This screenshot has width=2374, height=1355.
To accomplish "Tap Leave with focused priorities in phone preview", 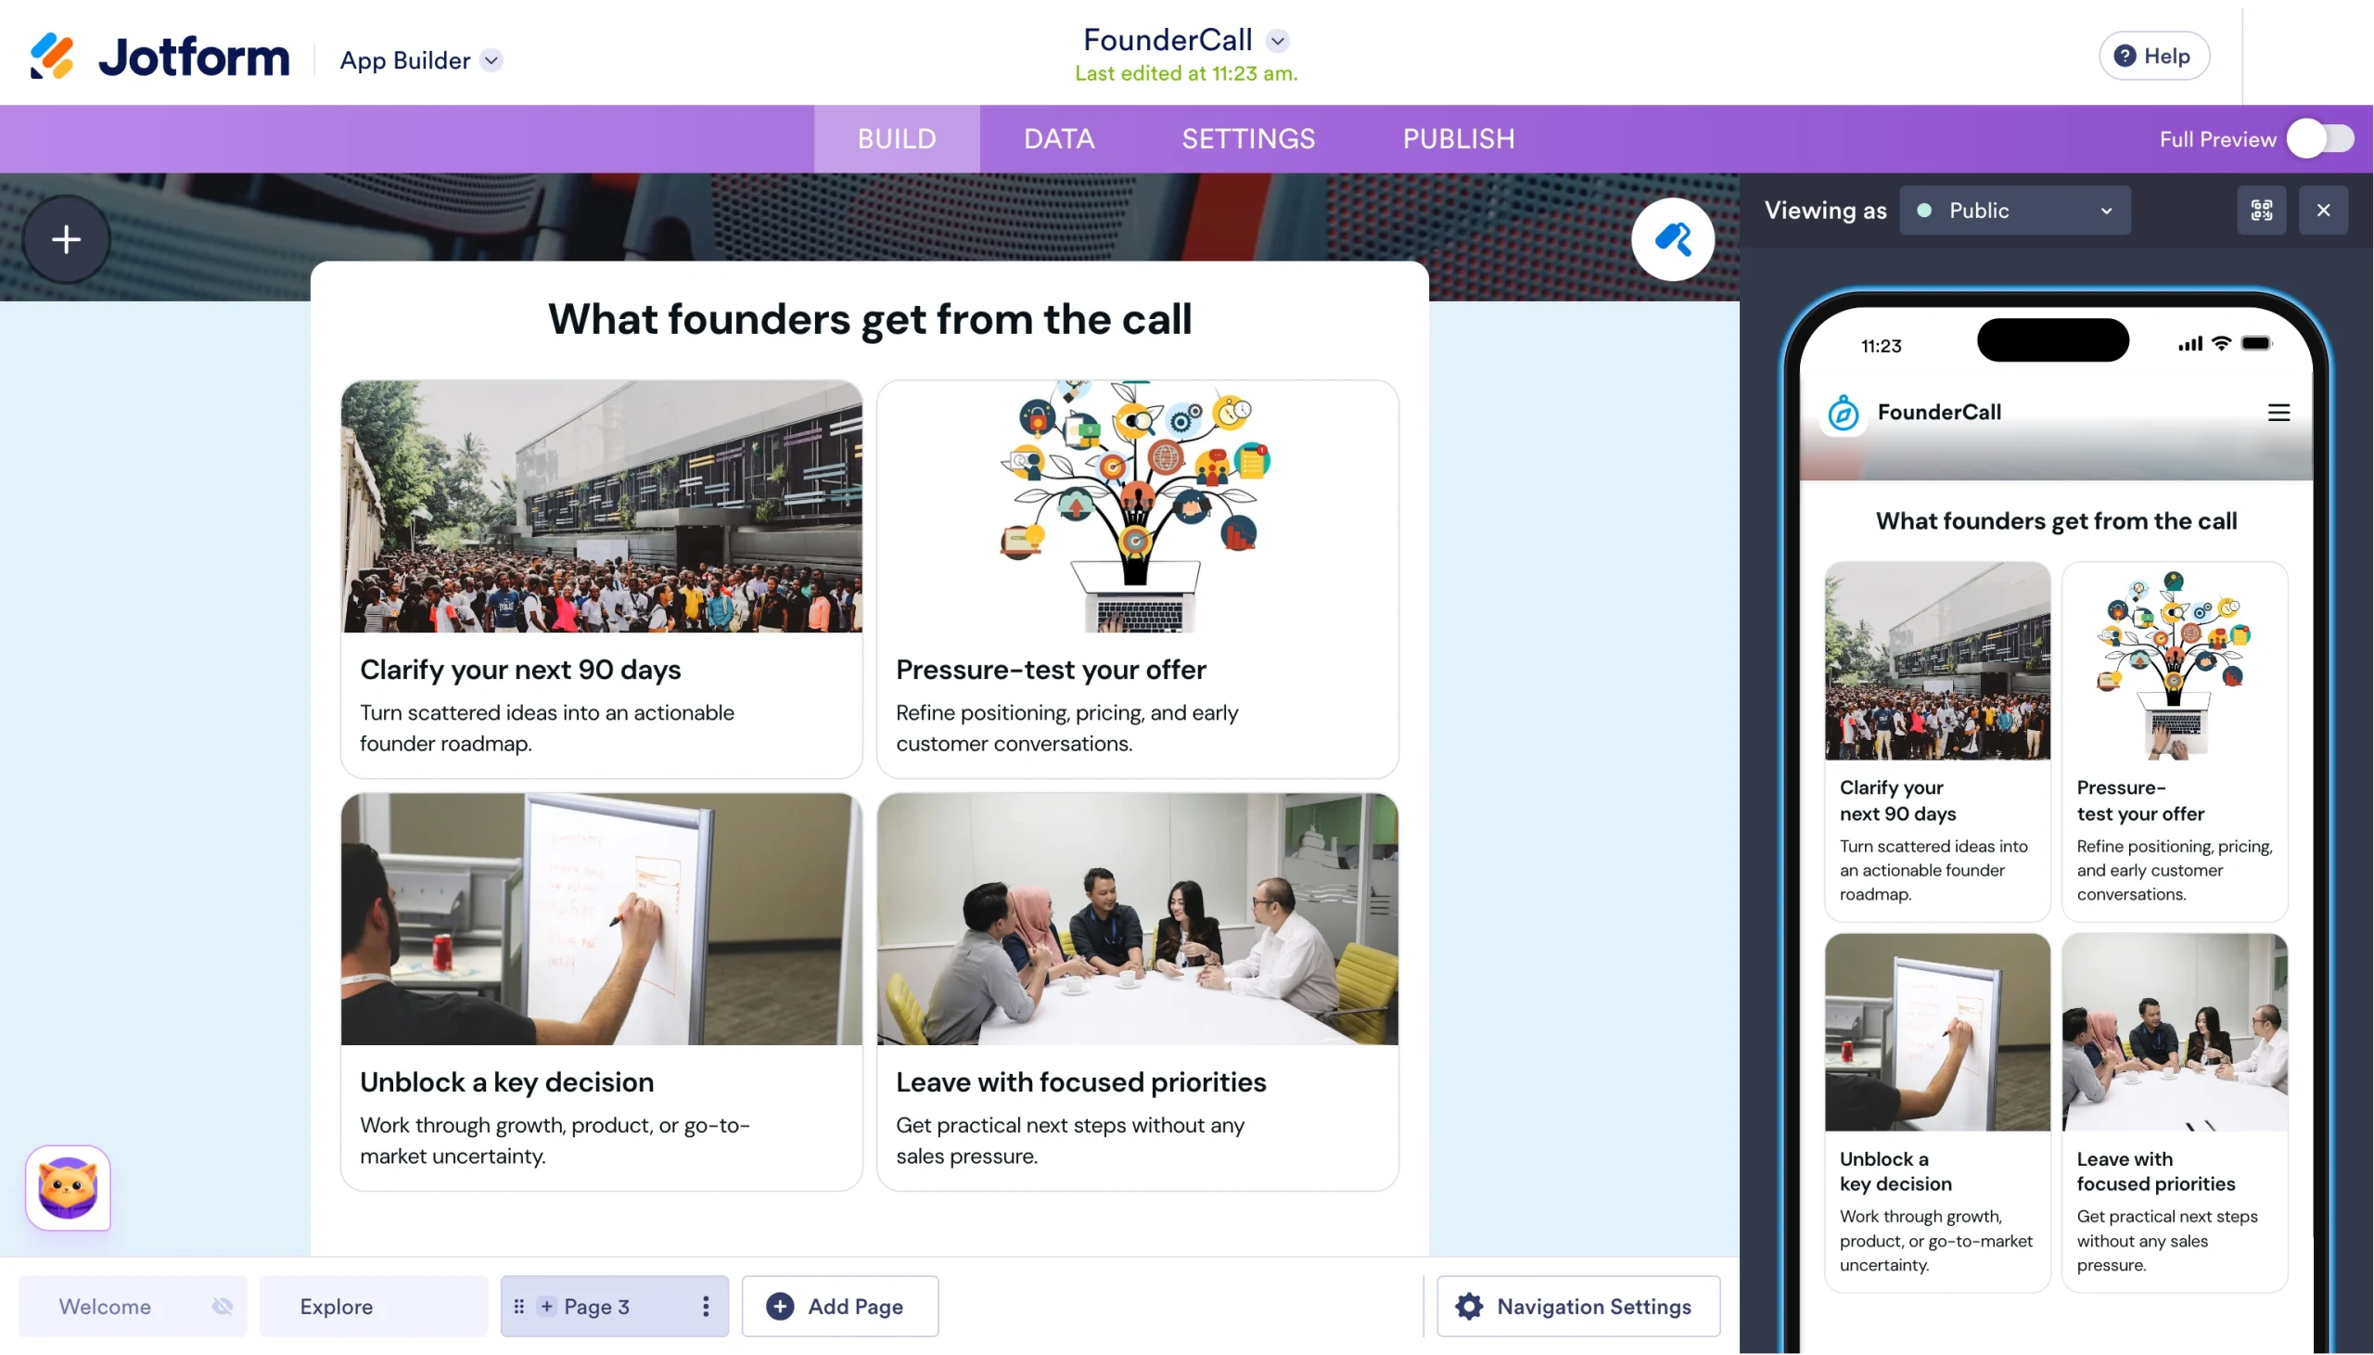I will pos(2173,1112).
